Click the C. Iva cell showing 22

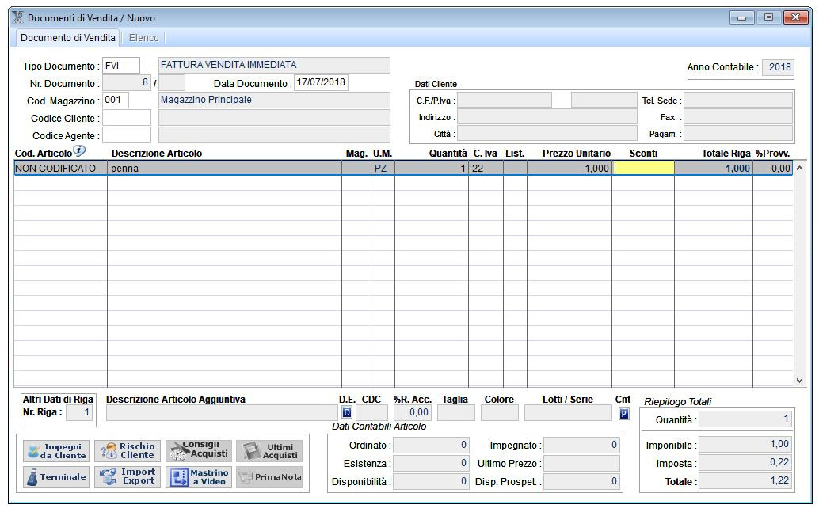486,168
